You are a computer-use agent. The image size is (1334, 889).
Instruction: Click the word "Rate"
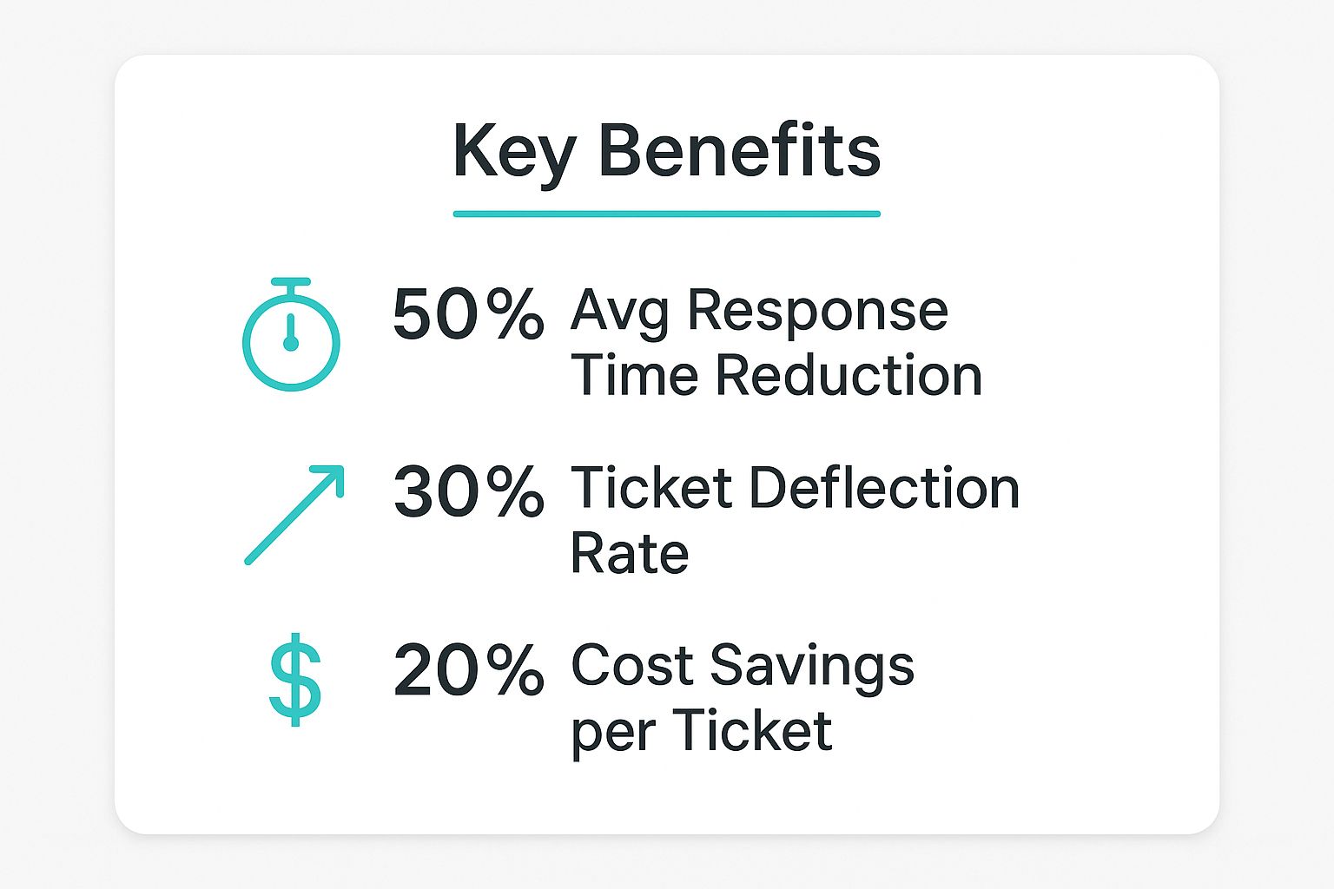(630, 553)
